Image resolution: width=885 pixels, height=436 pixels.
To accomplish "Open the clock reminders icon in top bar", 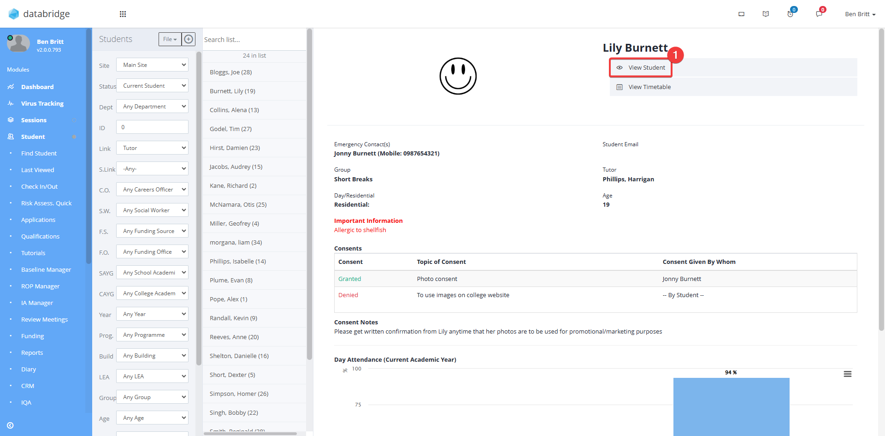I will click(791, 14).
